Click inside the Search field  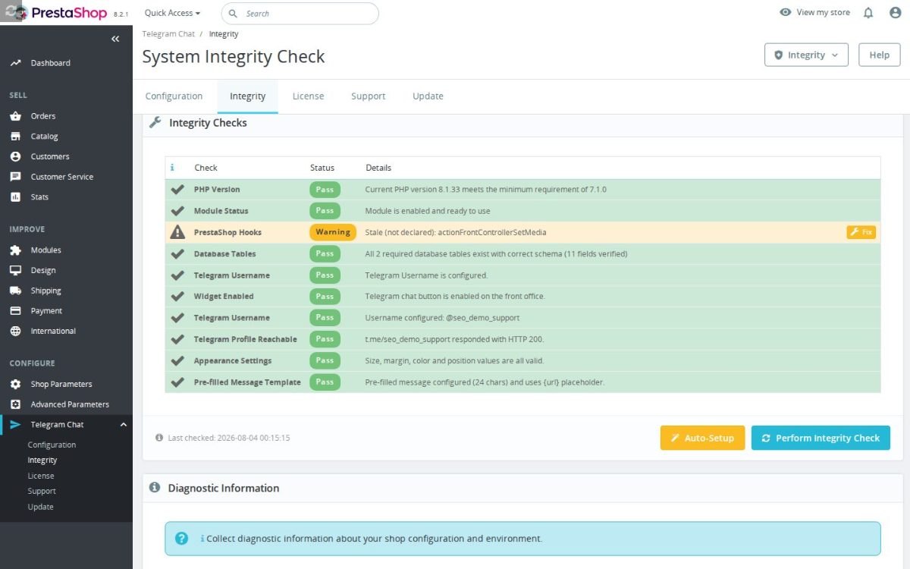click(300, 14)
